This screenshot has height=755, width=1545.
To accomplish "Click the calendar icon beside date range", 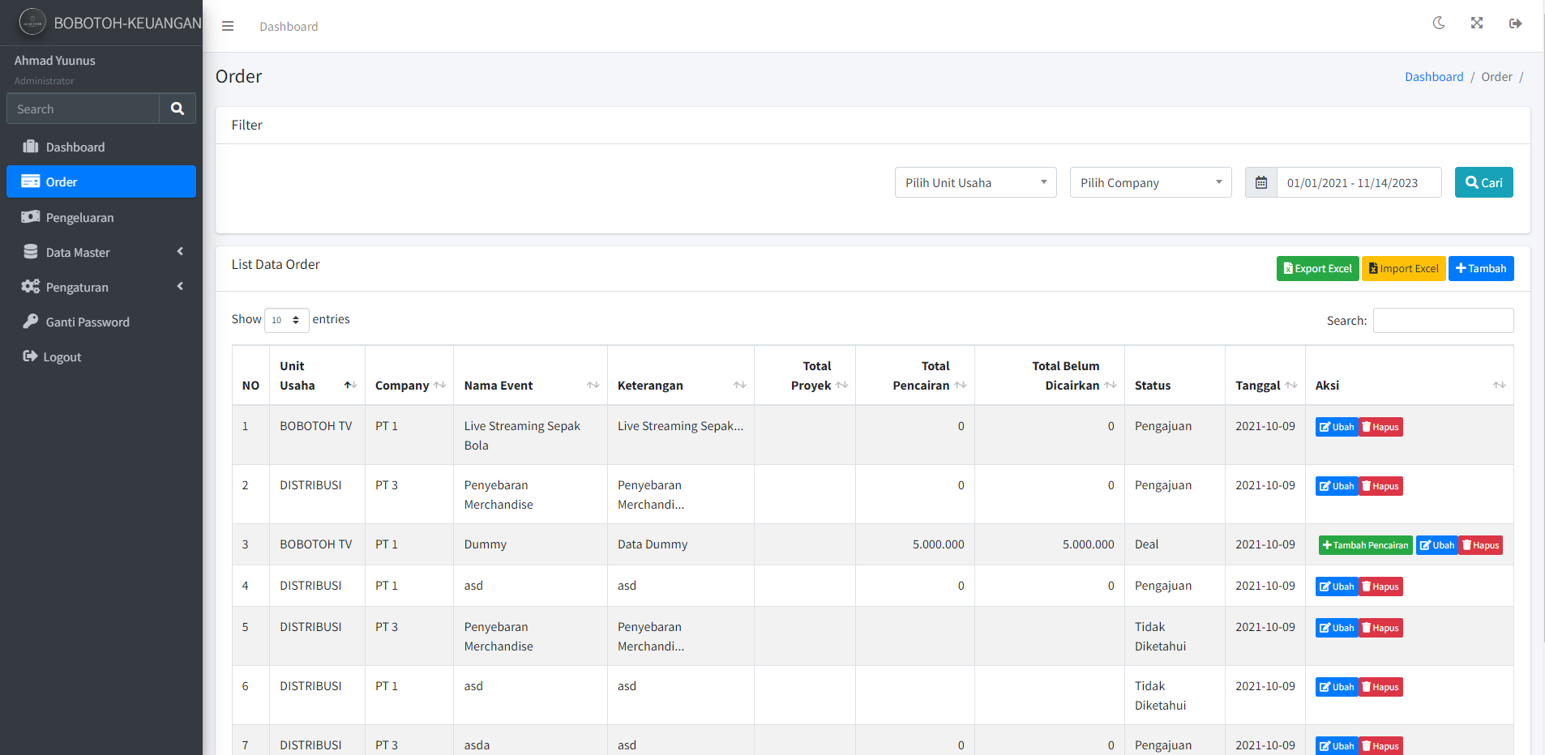I will point(1261,182).
